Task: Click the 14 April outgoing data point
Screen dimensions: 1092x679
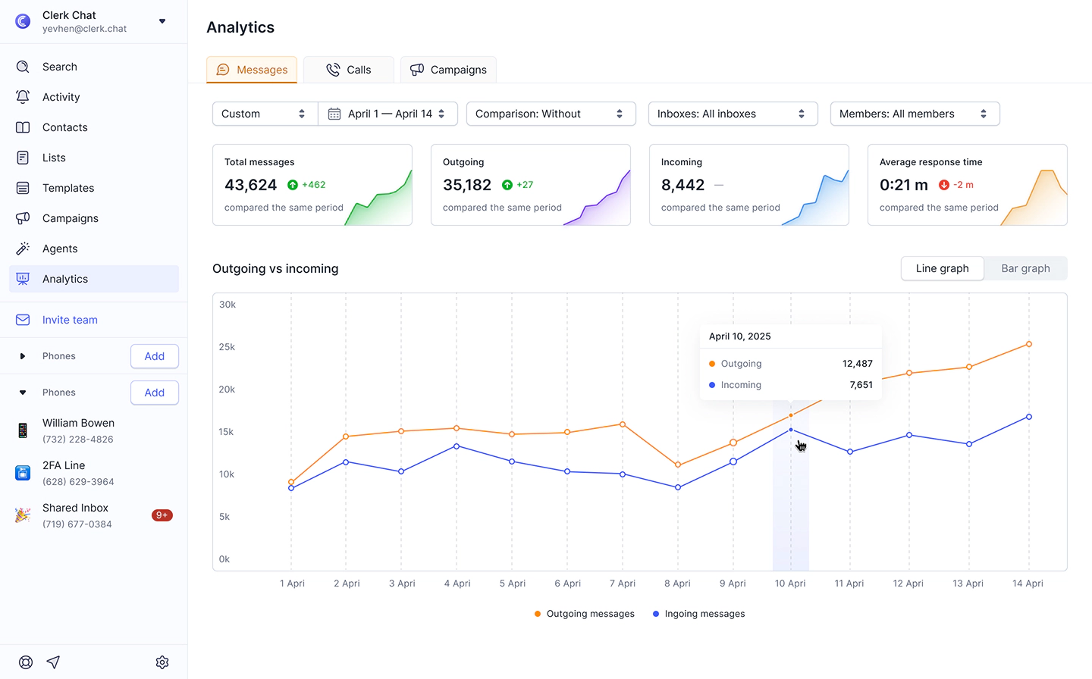Action: 1029,344
